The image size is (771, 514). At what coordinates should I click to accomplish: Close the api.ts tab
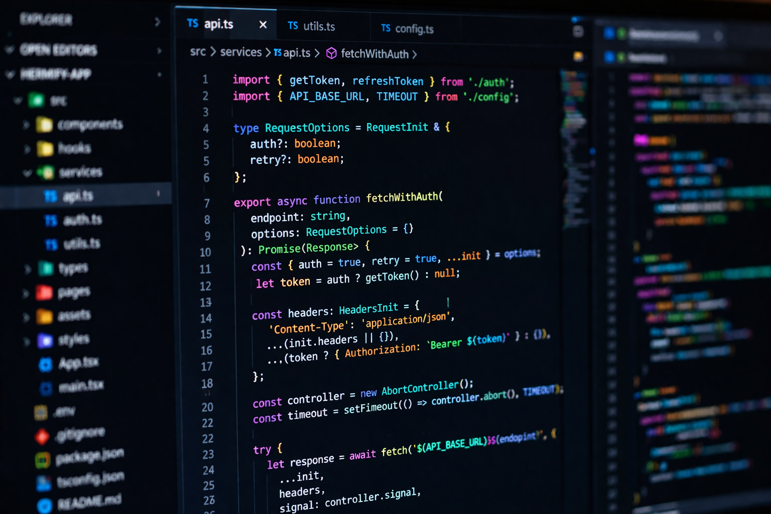pyautogui.click(x=263, y=25)
